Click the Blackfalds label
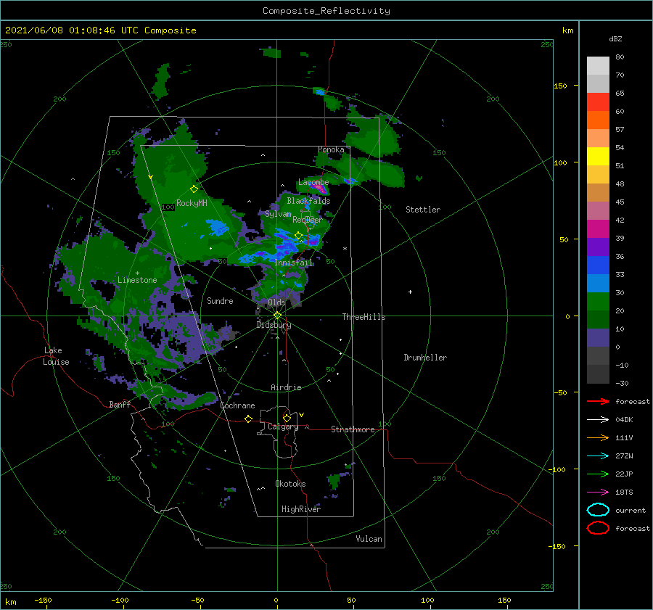Screen dimensions: 653x610 308,201
